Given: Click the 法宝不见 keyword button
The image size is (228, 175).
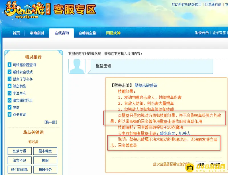Looking at the screenshot, I should click(x=20, y=160).
